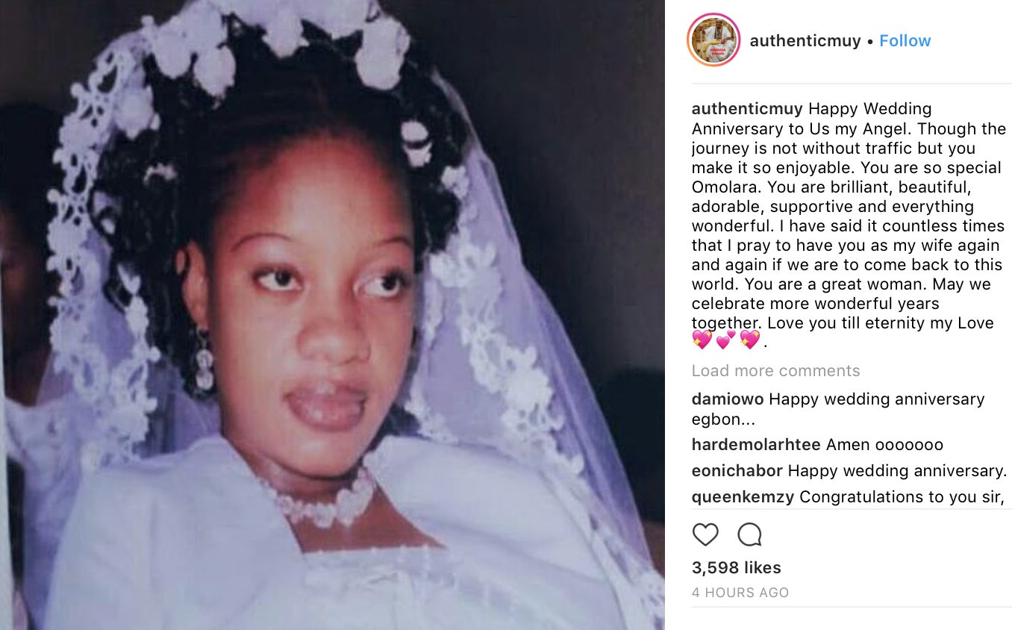This screenshot has width=1012, height=630.
Task: Like the post with the heart icon
Action: (x=705, y=534)
